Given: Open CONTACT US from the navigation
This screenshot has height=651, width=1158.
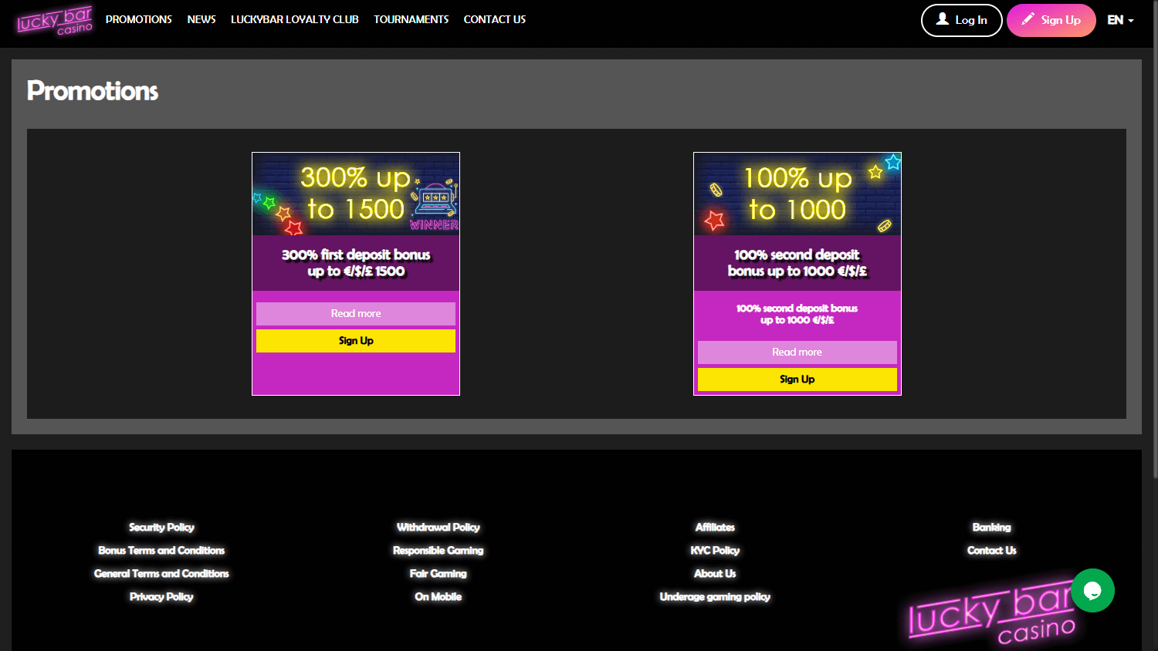Looking at the screenshot, I should coord(494,19).
